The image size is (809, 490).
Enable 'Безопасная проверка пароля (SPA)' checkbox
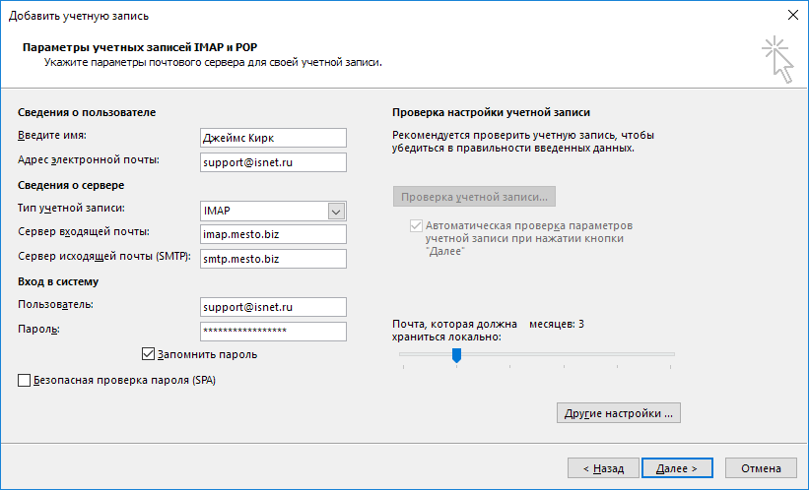coord(25,380)
